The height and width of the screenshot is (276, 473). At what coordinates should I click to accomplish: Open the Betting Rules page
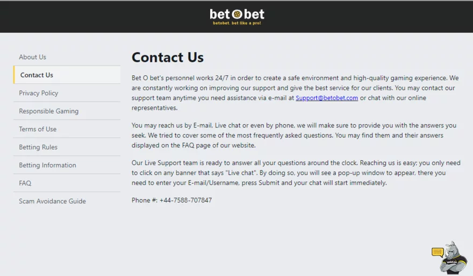click(x=38, y=147)
